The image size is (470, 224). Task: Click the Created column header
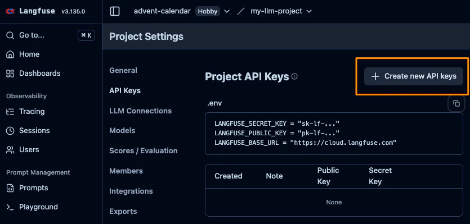[228, 176]
